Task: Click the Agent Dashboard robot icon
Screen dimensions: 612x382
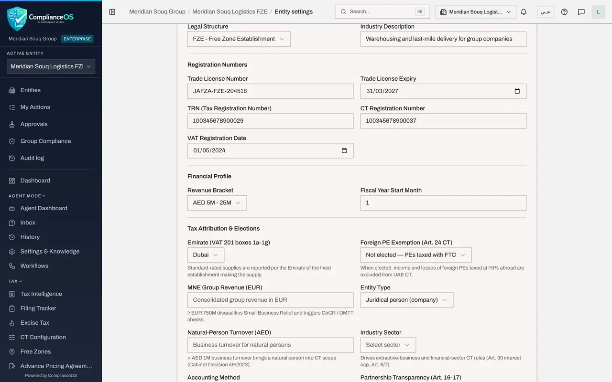Action: (12, 208)
